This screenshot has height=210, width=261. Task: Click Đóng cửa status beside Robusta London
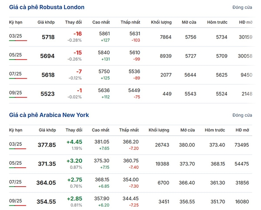[242, 7]
